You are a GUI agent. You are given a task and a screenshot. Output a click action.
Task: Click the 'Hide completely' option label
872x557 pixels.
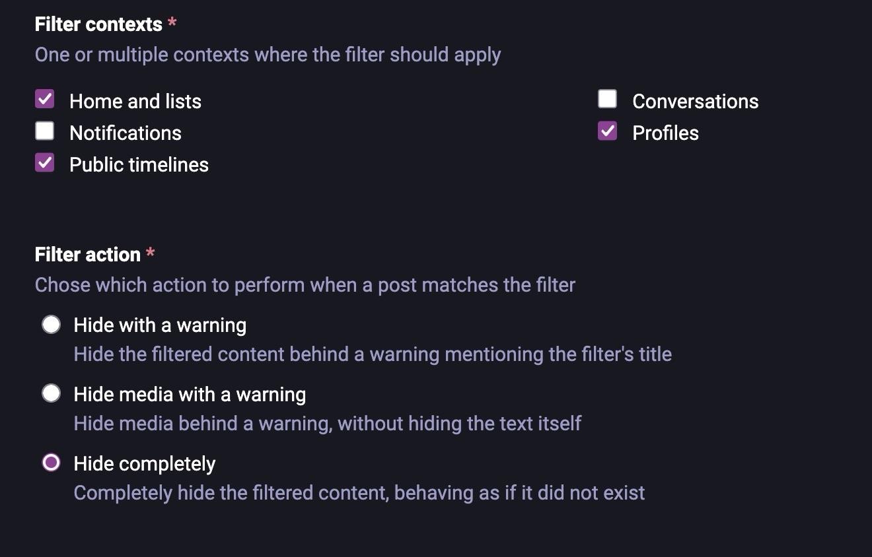click(145, 463)
